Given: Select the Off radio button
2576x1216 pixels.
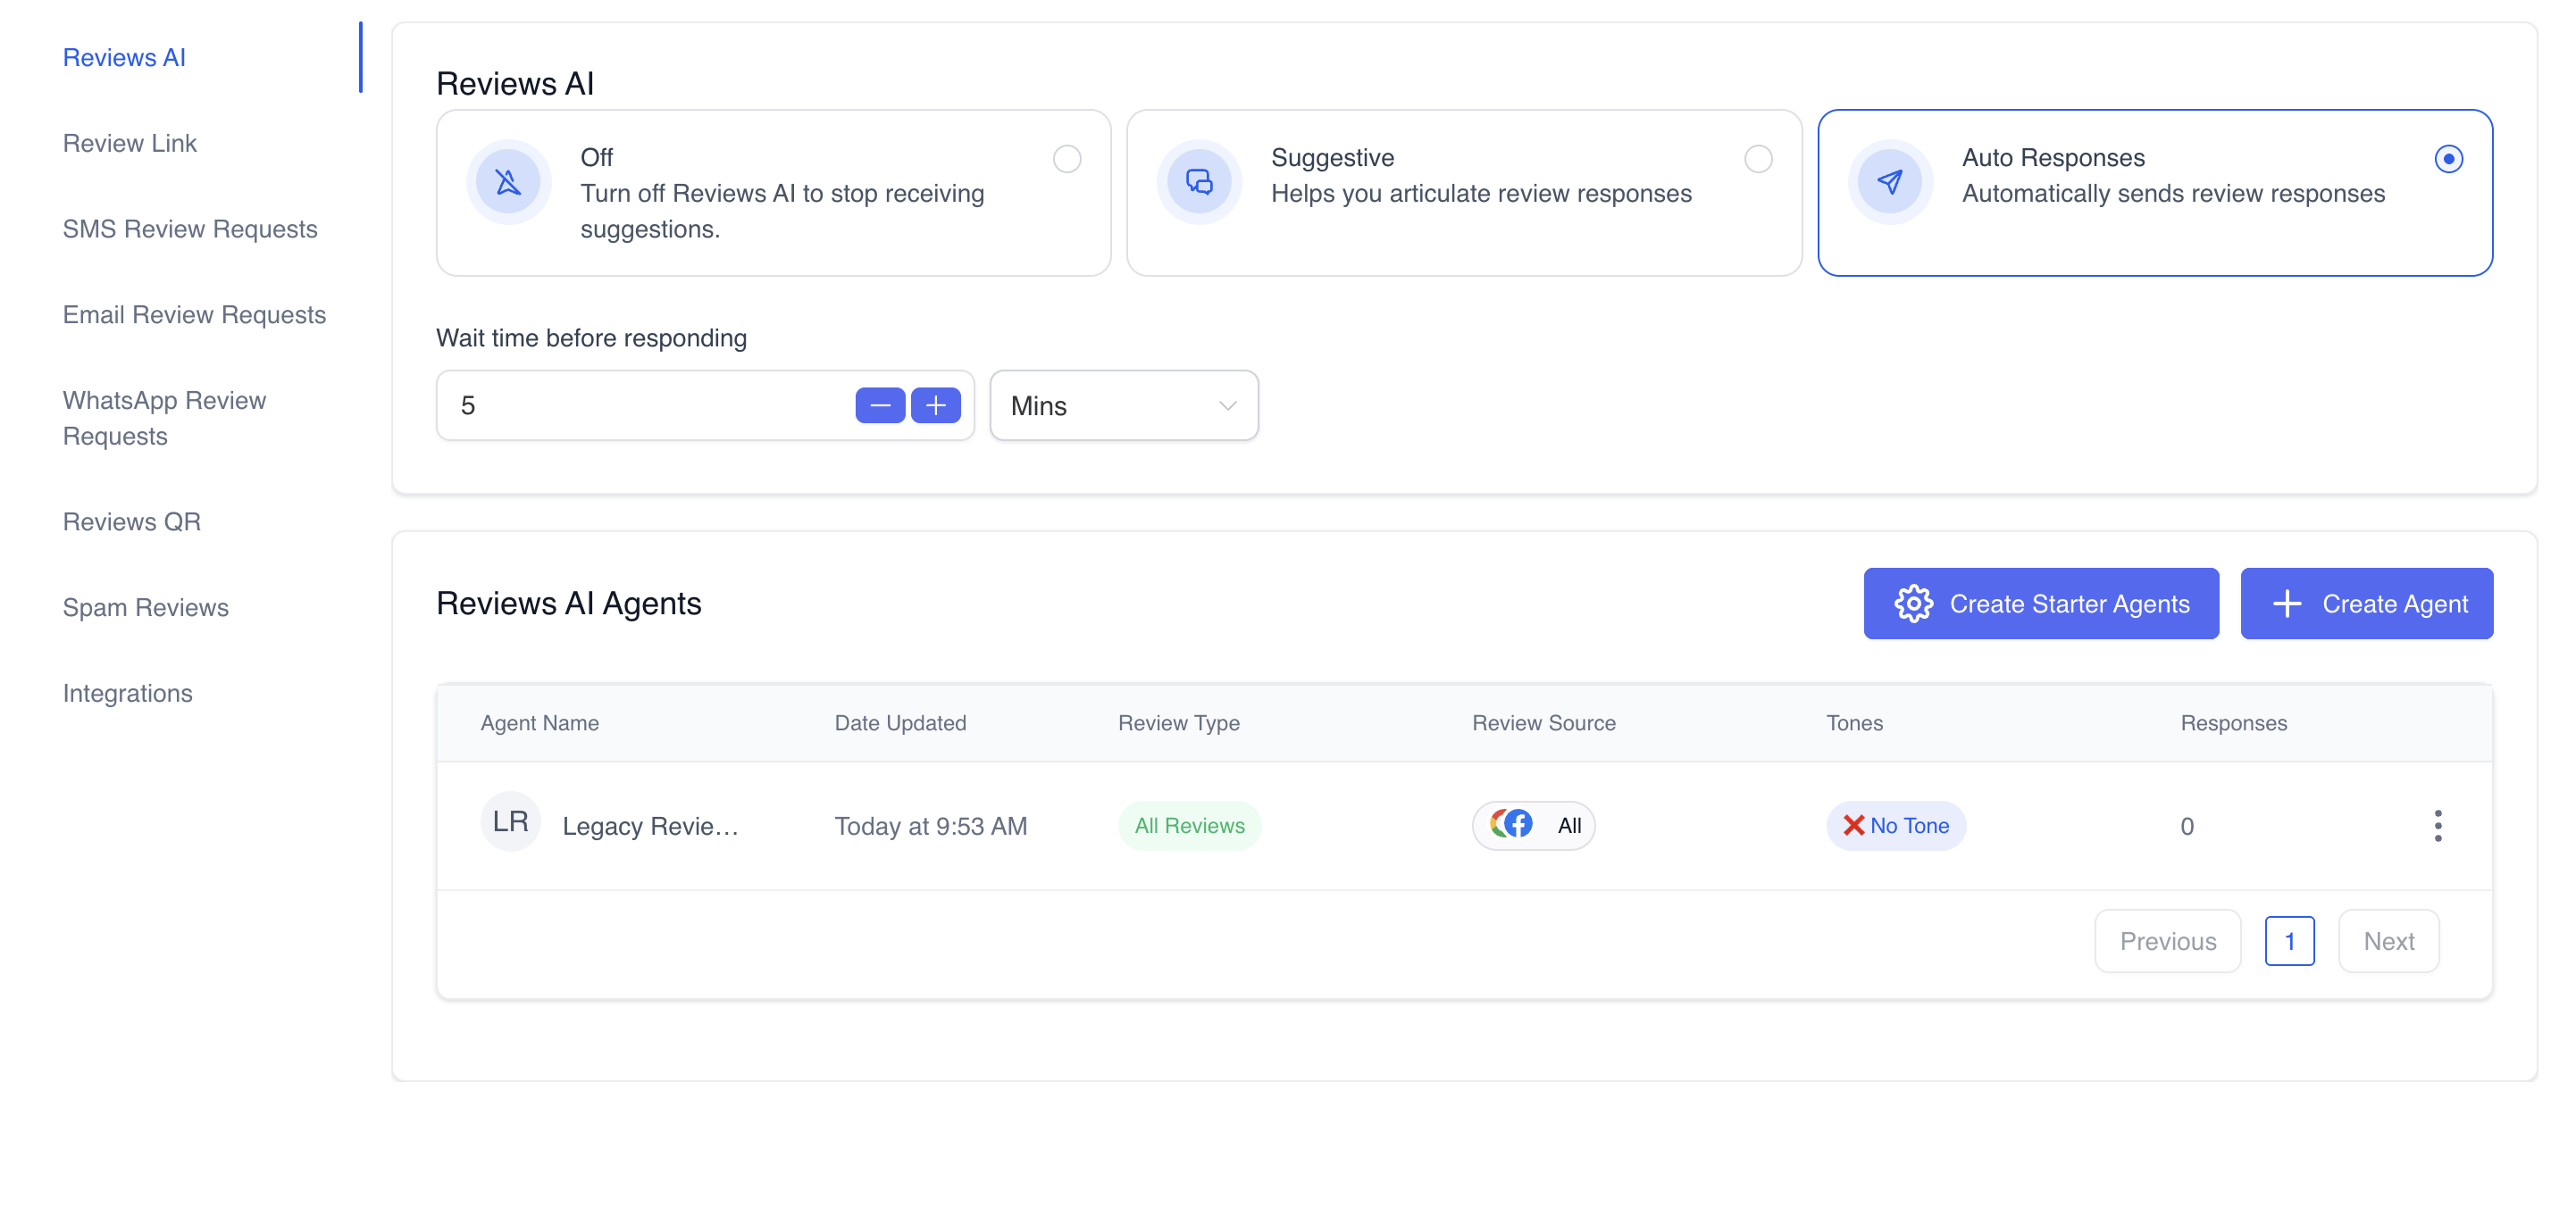Looking at the screenshot, I should click(x=1067, y=159).
